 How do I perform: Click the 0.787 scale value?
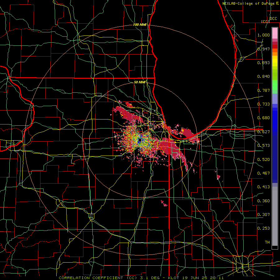coord(264,90)
